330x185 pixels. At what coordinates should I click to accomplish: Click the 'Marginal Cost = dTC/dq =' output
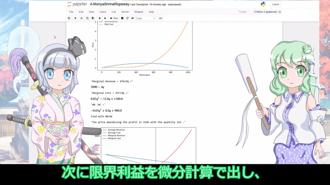click(110, 93)
